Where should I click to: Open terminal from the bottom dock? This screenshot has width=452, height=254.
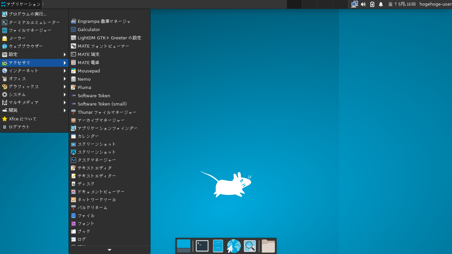pos(202,246)
